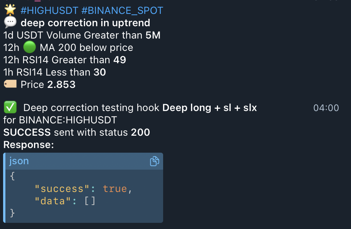
Task: Click the bold SUCCESS status word
Action: pyautogui.click(x=27, y=133)
